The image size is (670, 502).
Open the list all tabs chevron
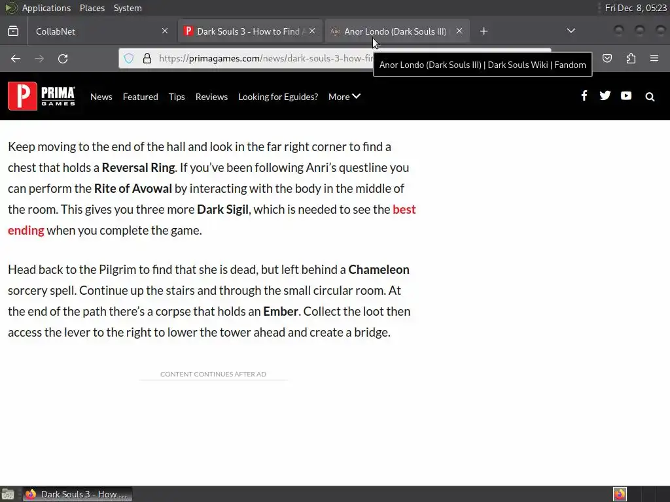[x=571, y=31]
